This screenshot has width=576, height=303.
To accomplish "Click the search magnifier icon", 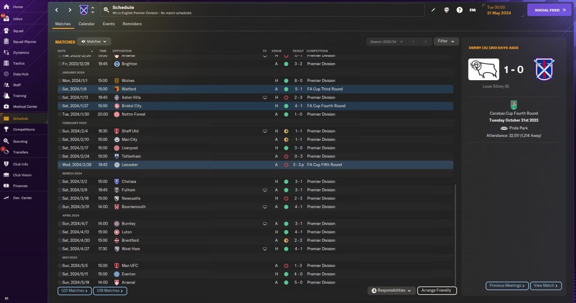I will click(x=106, y=9).
